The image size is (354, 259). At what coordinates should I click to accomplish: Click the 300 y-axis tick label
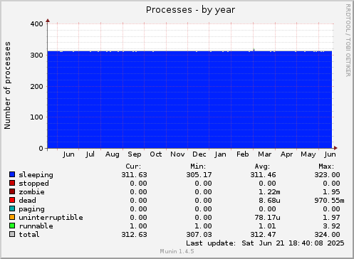click(x=36, y=55)
